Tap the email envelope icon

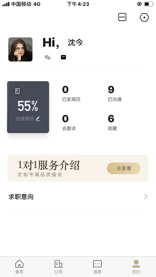tap(63, 57)
